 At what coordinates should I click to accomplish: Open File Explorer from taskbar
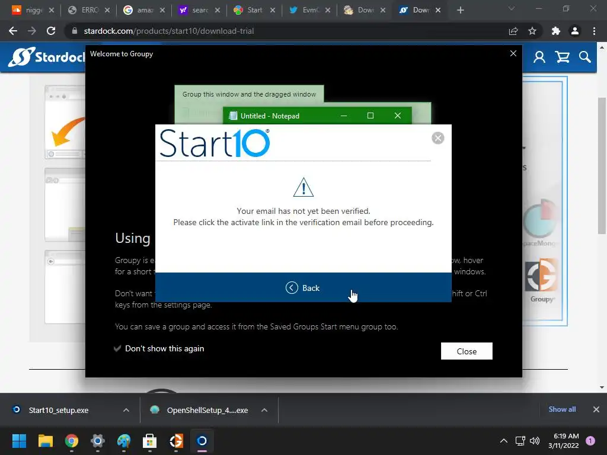coord(45,441)
